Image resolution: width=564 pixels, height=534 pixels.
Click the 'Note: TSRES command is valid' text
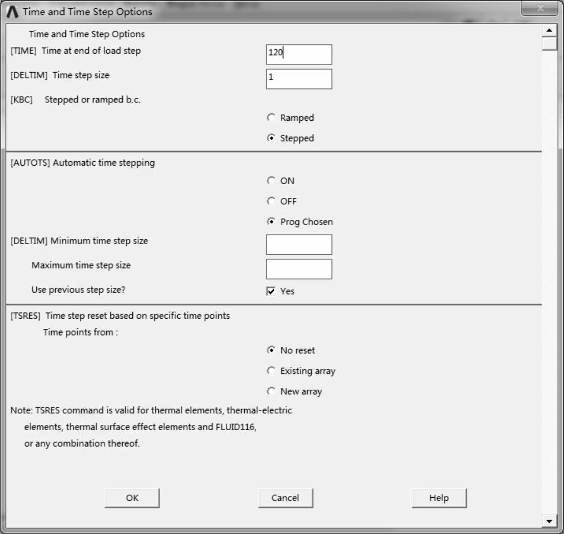[x=151, y=411]
